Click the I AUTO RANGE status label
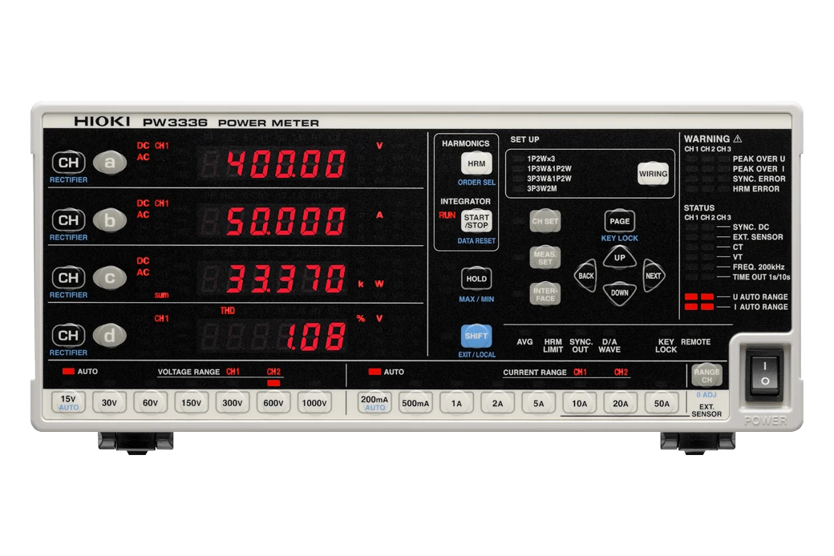The height and width of the screenshot is (556, 834). (760, 307)
